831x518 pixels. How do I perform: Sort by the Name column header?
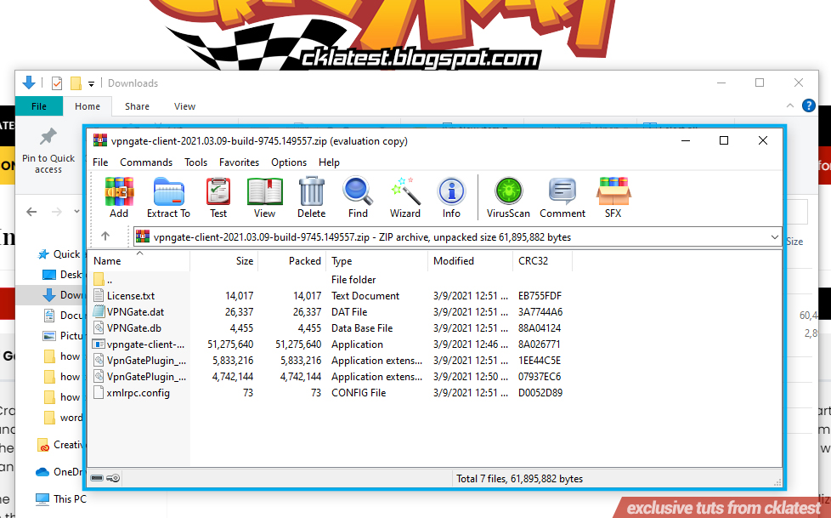point(138,260)
